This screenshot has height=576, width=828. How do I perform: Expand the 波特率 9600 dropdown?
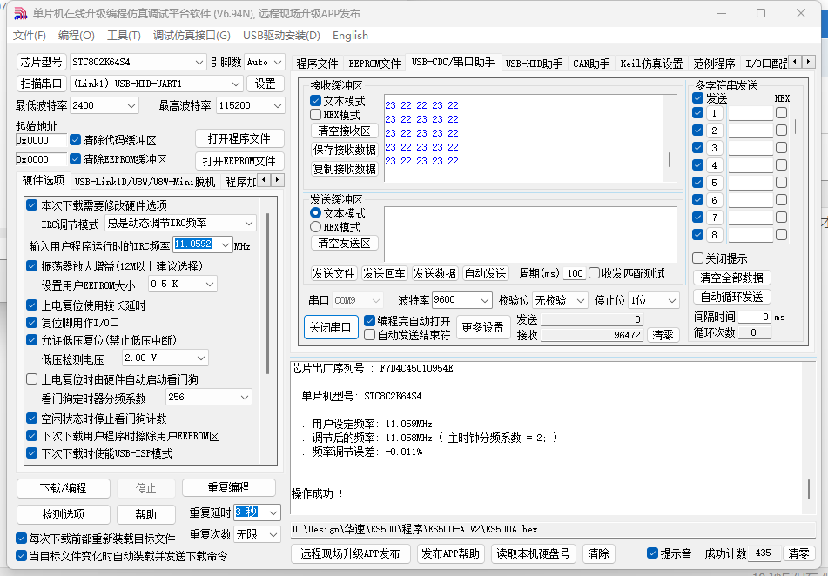click(x=485, y=300)
